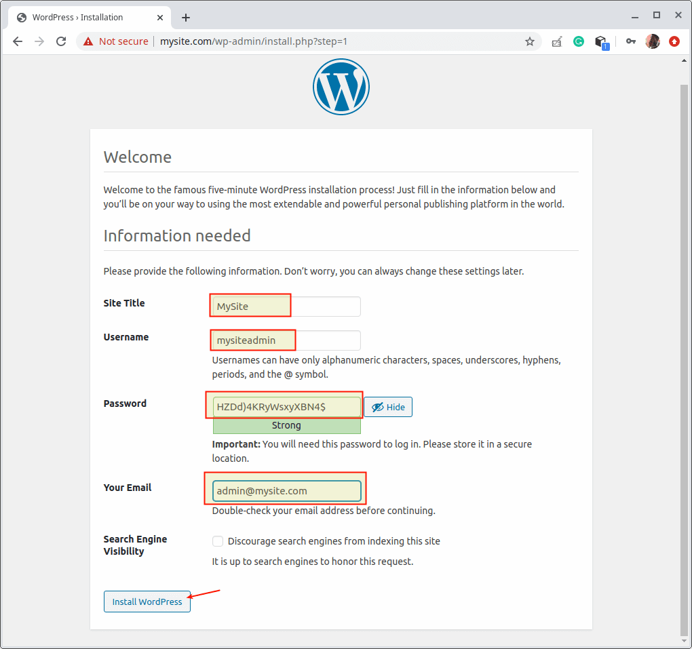Hide the password with Hide button

[x=388, y=407]
